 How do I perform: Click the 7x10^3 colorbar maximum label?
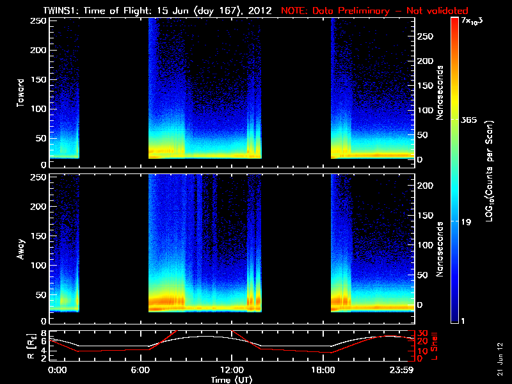point(472,21)
